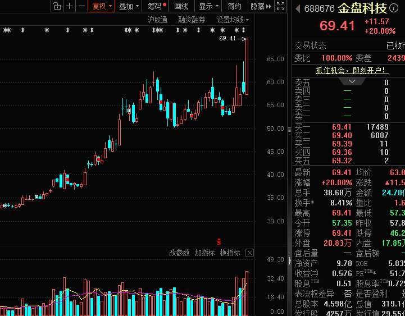Click the 今开 value 57.35

[x=342, y=223]
